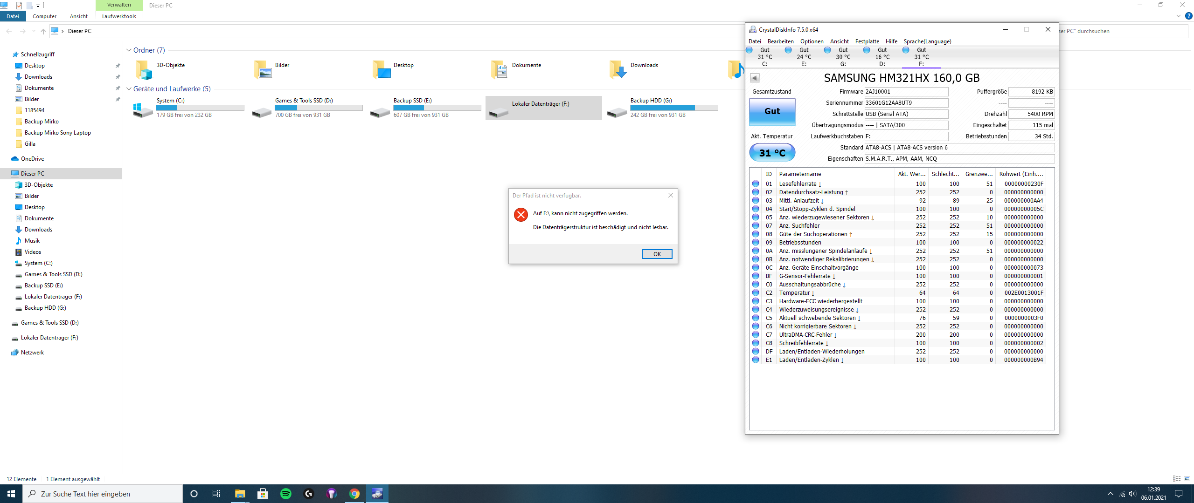This screenshot has height=503, width=1194.
Task: Open Google Chrome from the taskbar
Action: (354, 494)
